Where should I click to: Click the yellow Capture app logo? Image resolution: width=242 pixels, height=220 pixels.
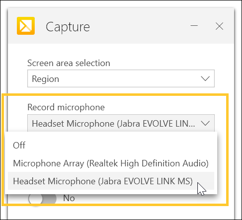pos(26,26)
